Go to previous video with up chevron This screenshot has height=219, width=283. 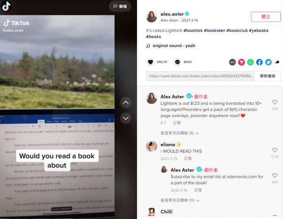click(x=126, y=102)
